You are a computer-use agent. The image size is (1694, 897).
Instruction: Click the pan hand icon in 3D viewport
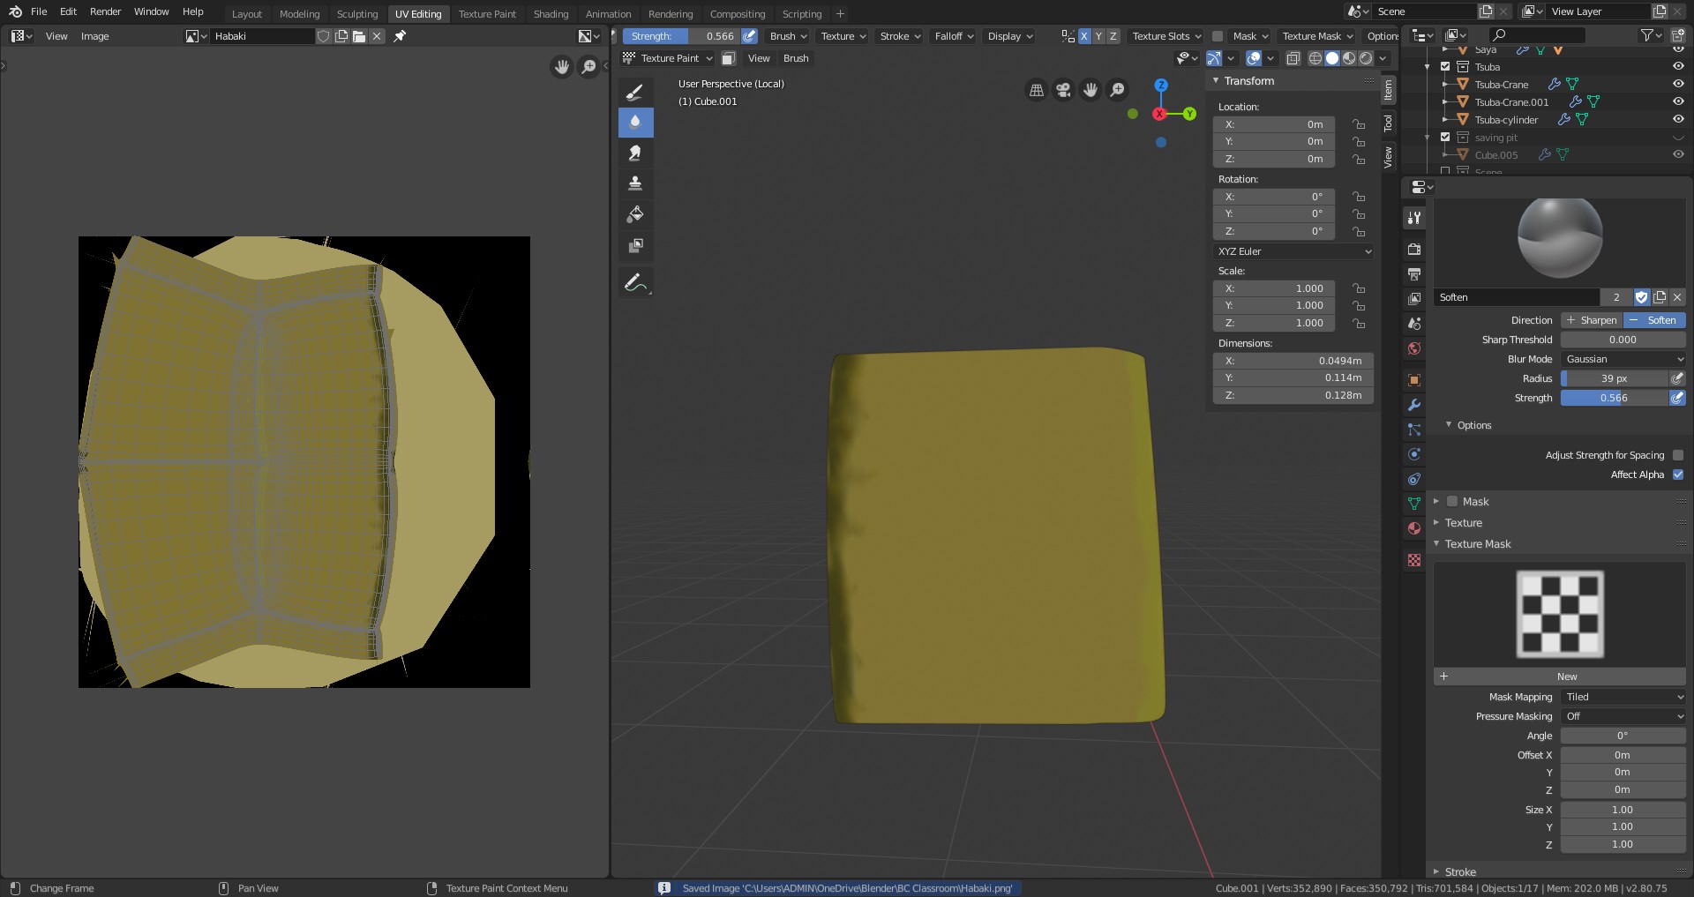(x=1091, y=90)
